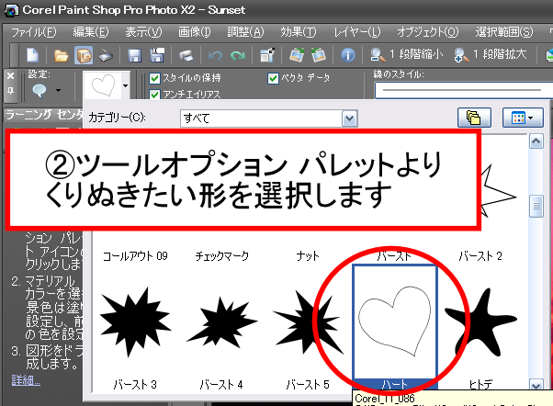The width and height of the screenshot is (553, 406).
Task: Open the shape preview dropdown arrow
Action: click(x=125, y=85)
